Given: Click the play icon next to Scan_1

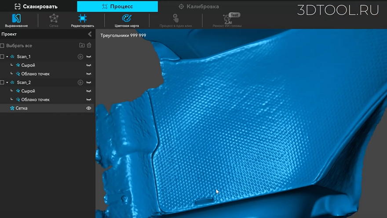Looking at the screenshot, I should [x=80, y=57].
